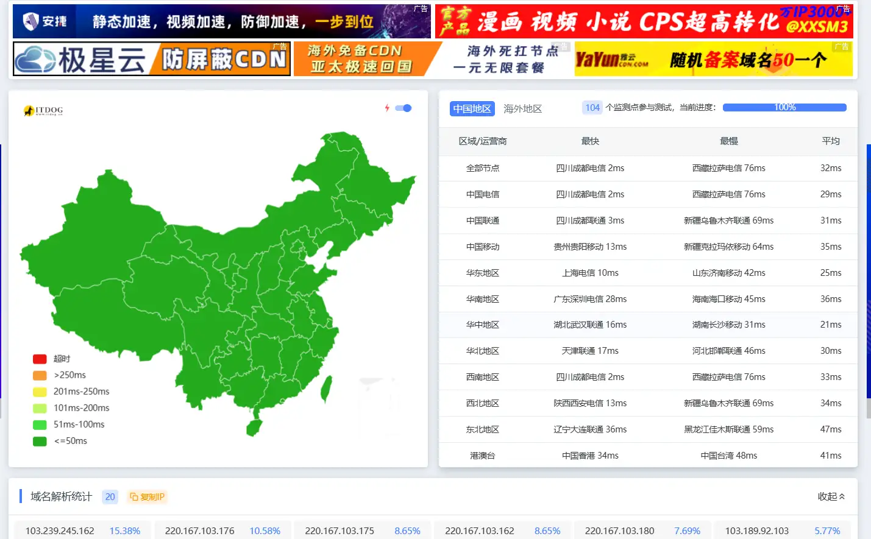The height and width of the screenshot is (539, 871).
Task: Click Taiwan island on the map
Action: pos(326,389)
